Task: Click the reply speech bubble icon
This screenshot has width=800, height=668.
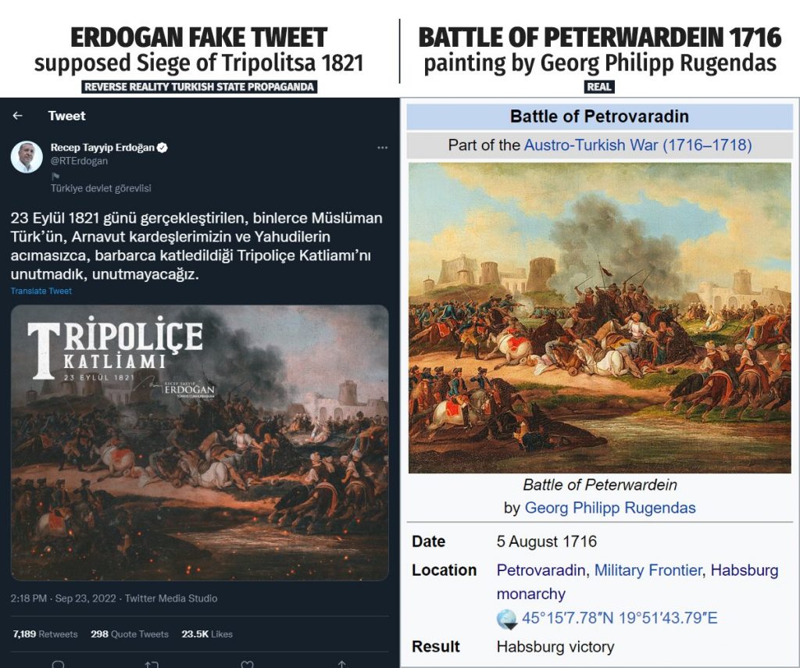Action: point(58,664)
